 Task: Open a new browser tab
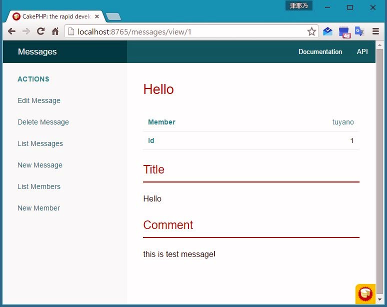click(113, 16)
